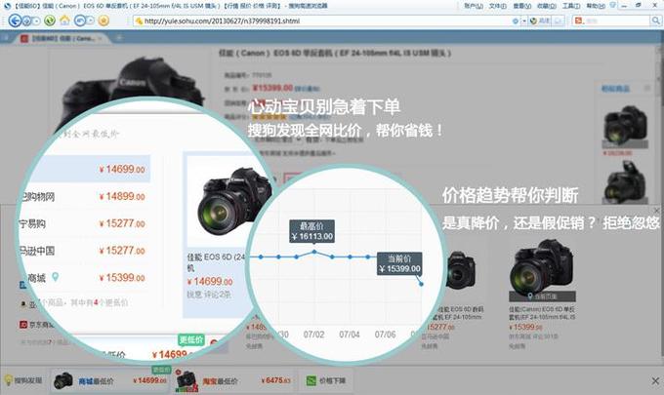Click the location pin icon next to 商城
664x395 pixels.
pyautogui.click(x=55, y=277)
